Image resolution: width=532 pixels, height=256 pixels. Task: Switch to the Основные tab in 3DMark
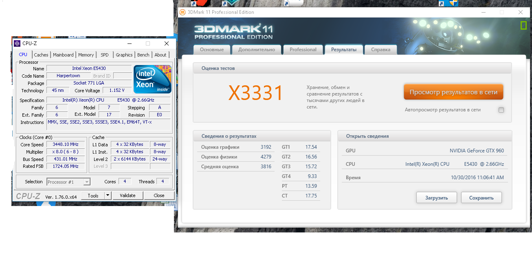pos(212,50)
